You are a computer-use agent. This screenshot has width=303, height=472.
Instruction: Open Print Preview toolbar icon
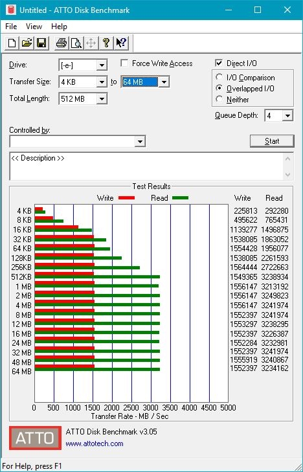(76, 43)
